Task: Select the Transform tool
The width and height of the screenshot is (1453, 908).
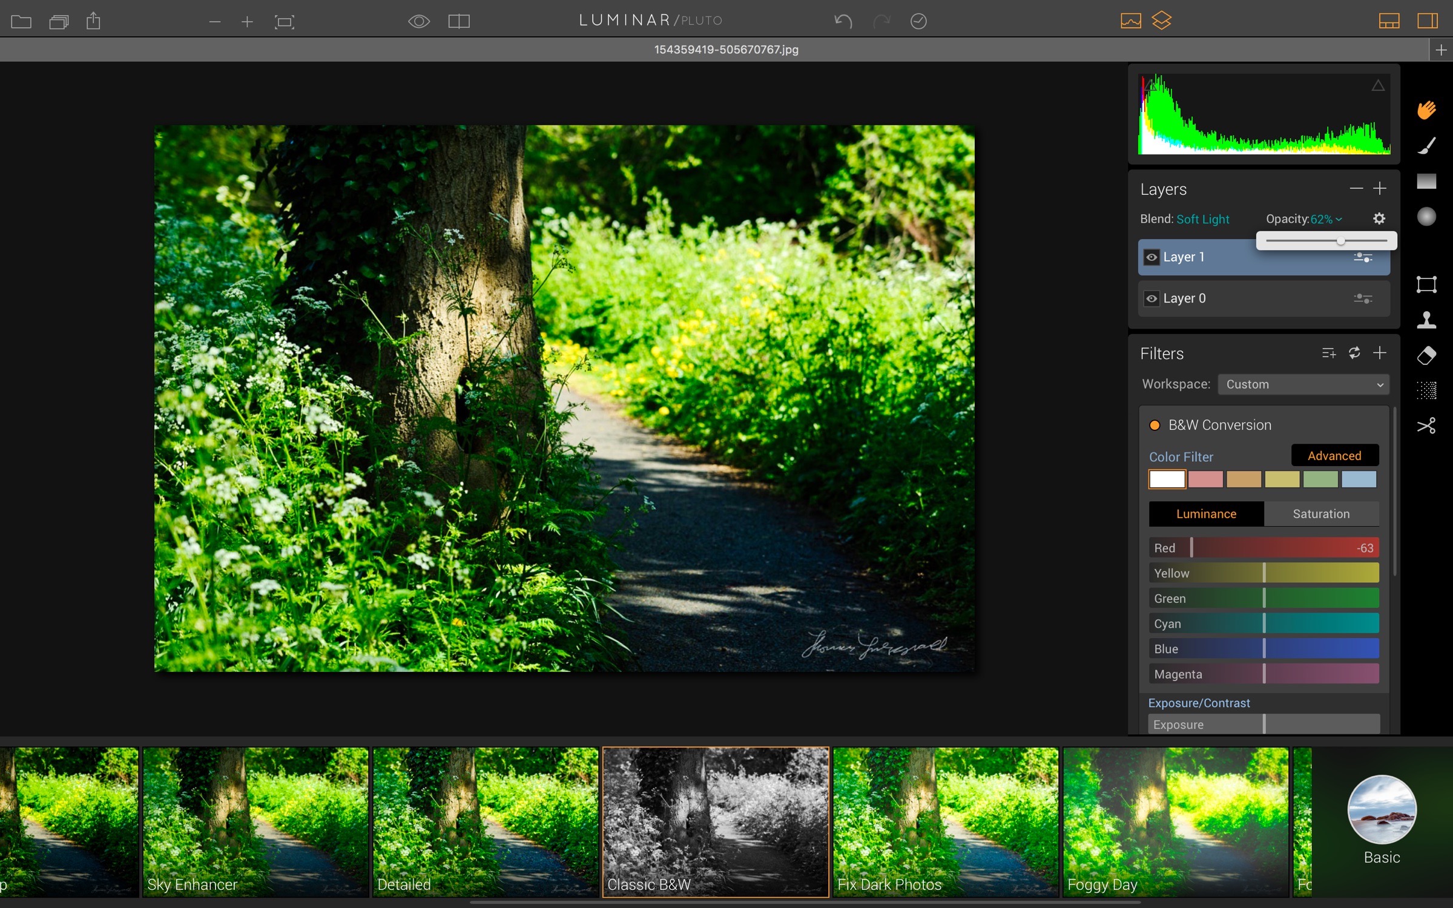Action: (1426, 285)
